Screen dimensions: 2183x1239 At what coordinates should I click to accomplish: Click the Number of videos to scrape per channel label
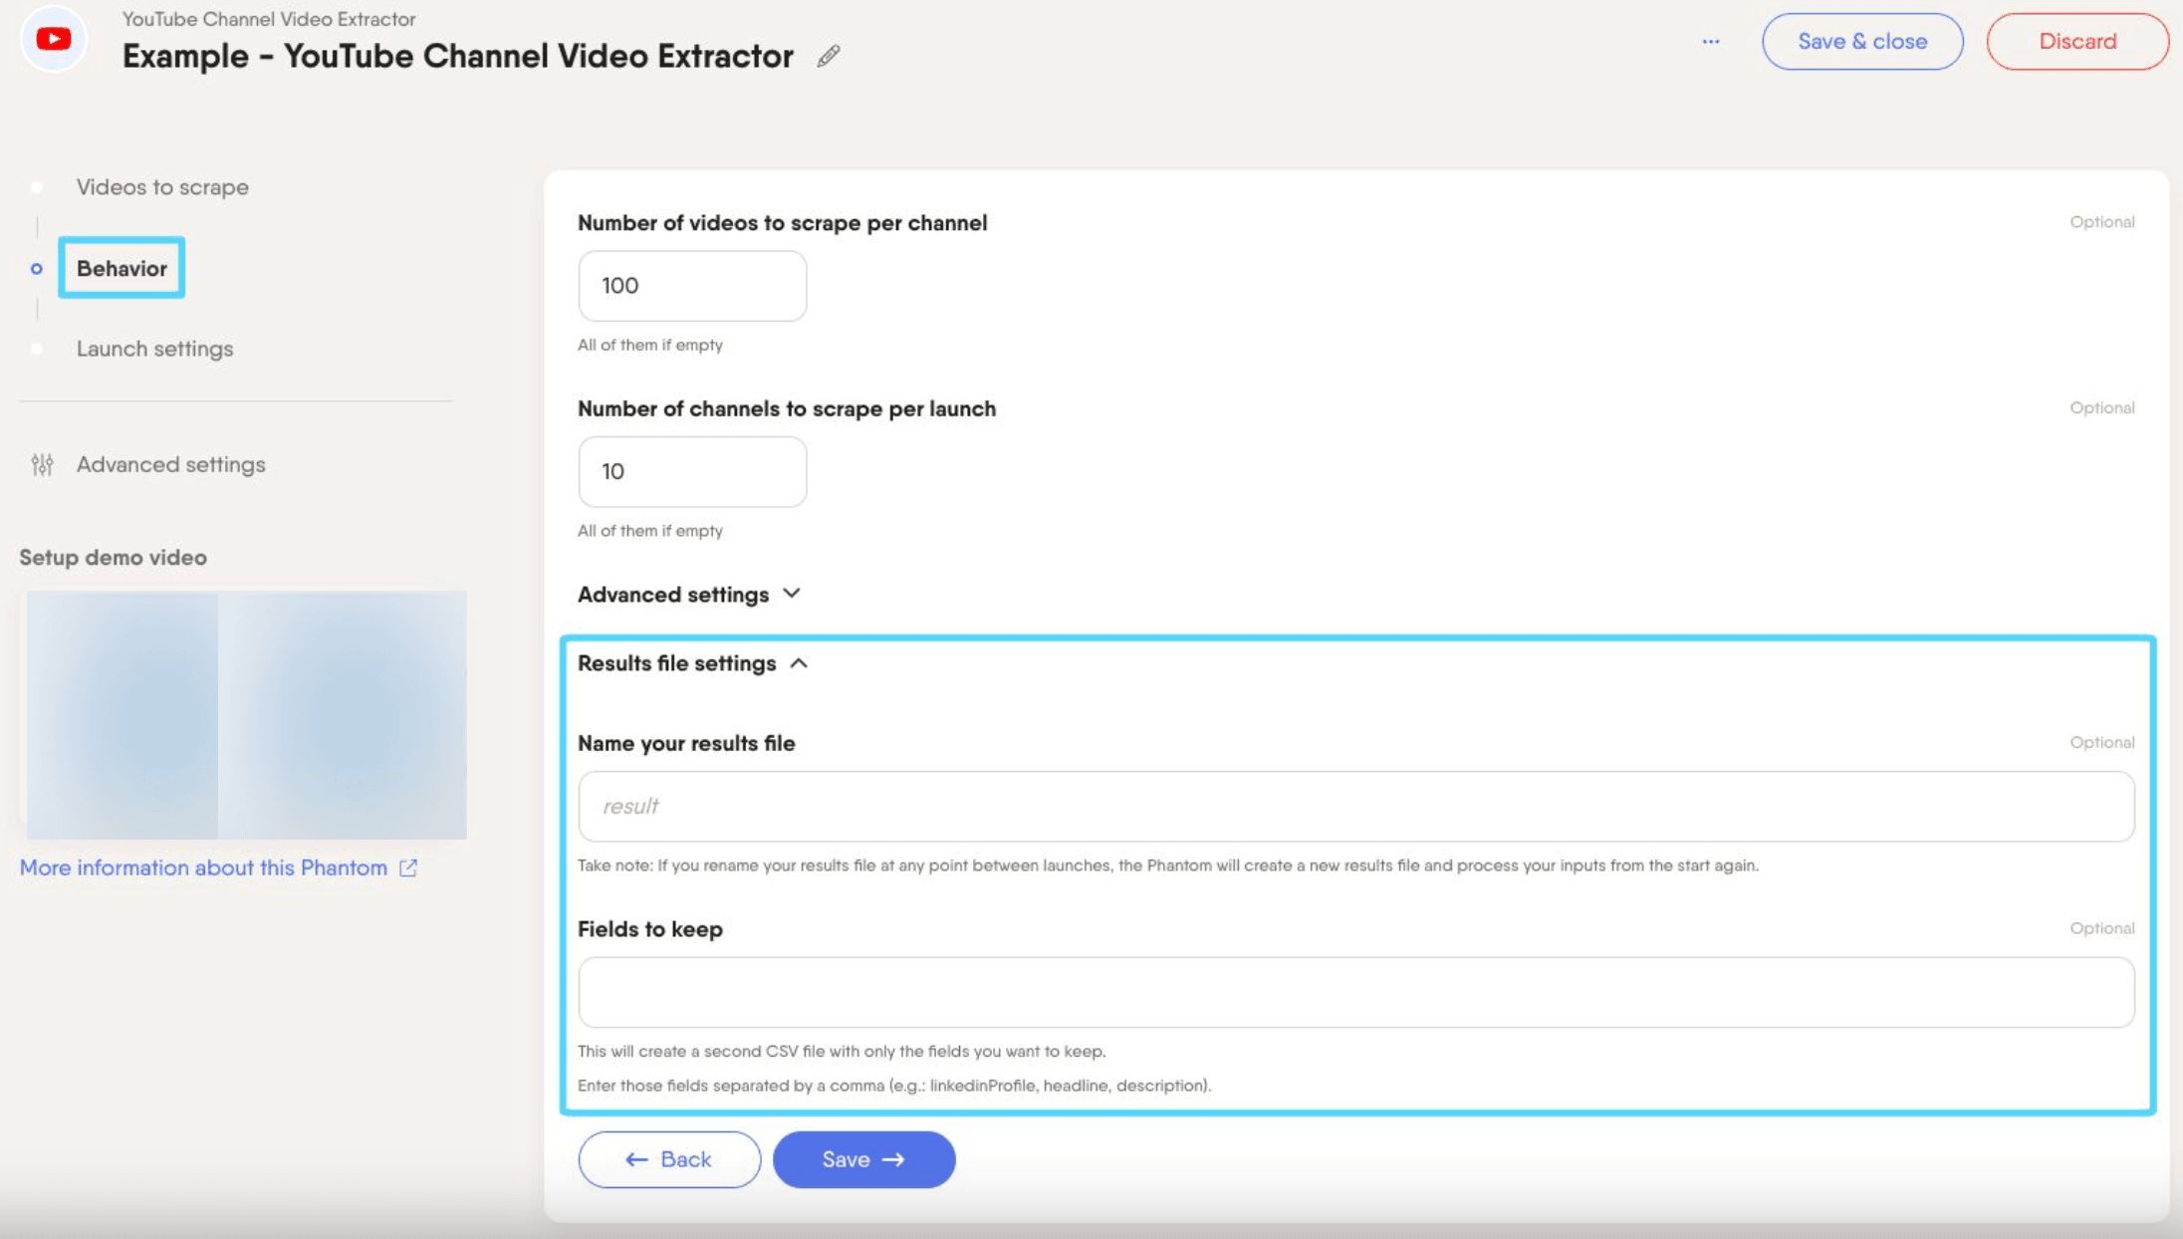(783, 223)
